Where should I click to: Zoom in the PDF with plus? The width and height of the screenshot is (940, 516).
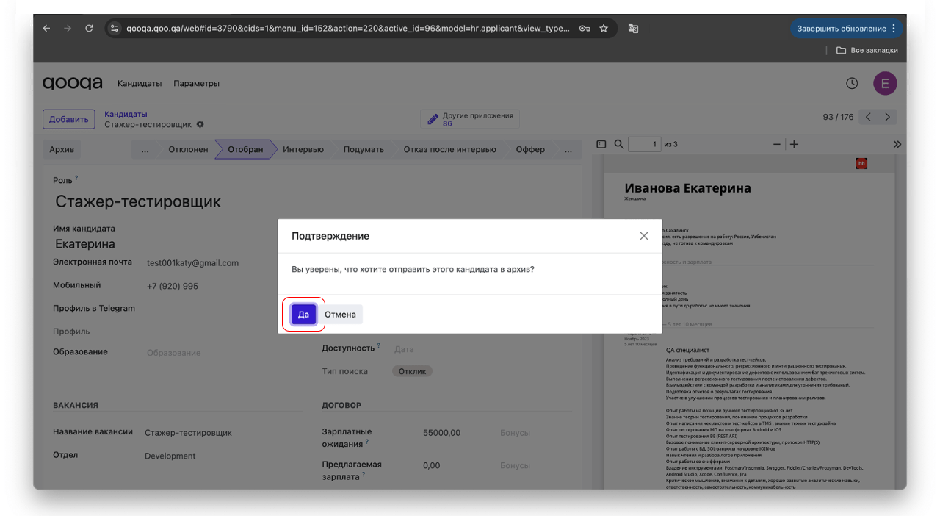point(794,144)
